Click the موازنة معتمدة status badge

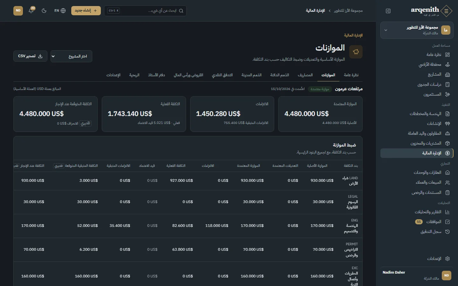click(320, 89)
